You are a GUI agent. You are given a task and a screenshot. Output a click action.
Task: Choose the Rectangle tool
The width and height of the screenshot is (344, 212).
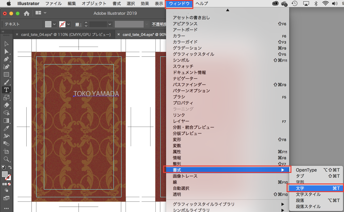[6, 74]
